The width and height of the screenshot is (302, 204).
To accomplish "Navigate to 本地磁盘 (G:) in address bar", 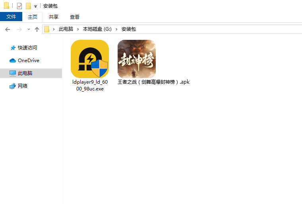I will [x=97, y=29].
